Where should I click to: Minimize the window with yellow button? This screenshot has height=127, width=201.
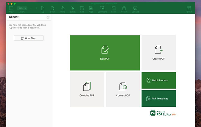[11, 4]
